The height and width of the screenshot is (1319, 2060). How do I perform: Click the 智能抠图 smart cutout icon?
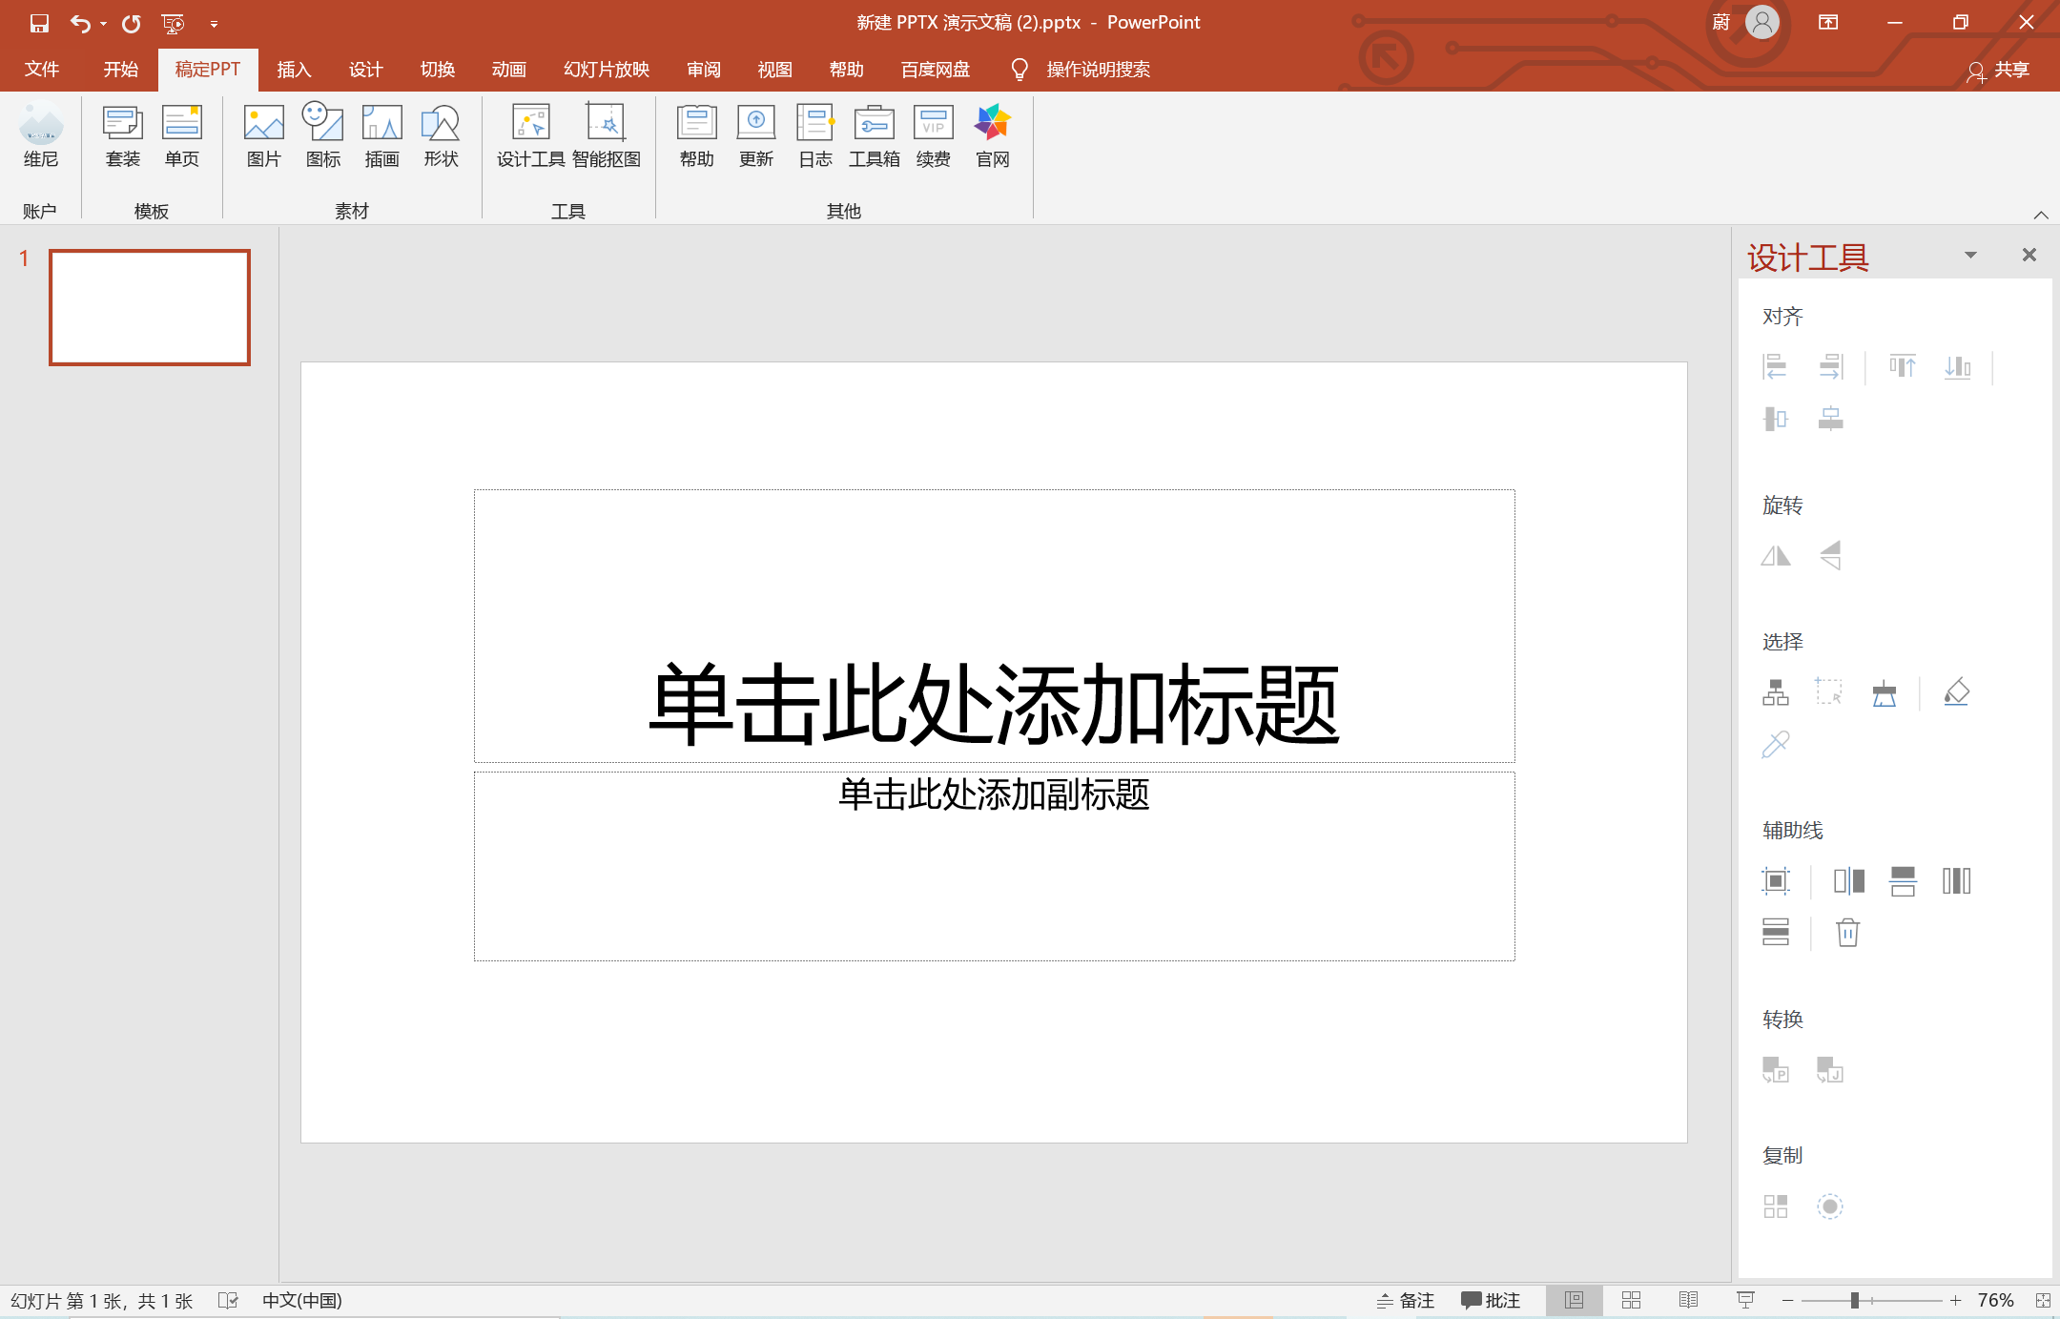pos(607,136)
